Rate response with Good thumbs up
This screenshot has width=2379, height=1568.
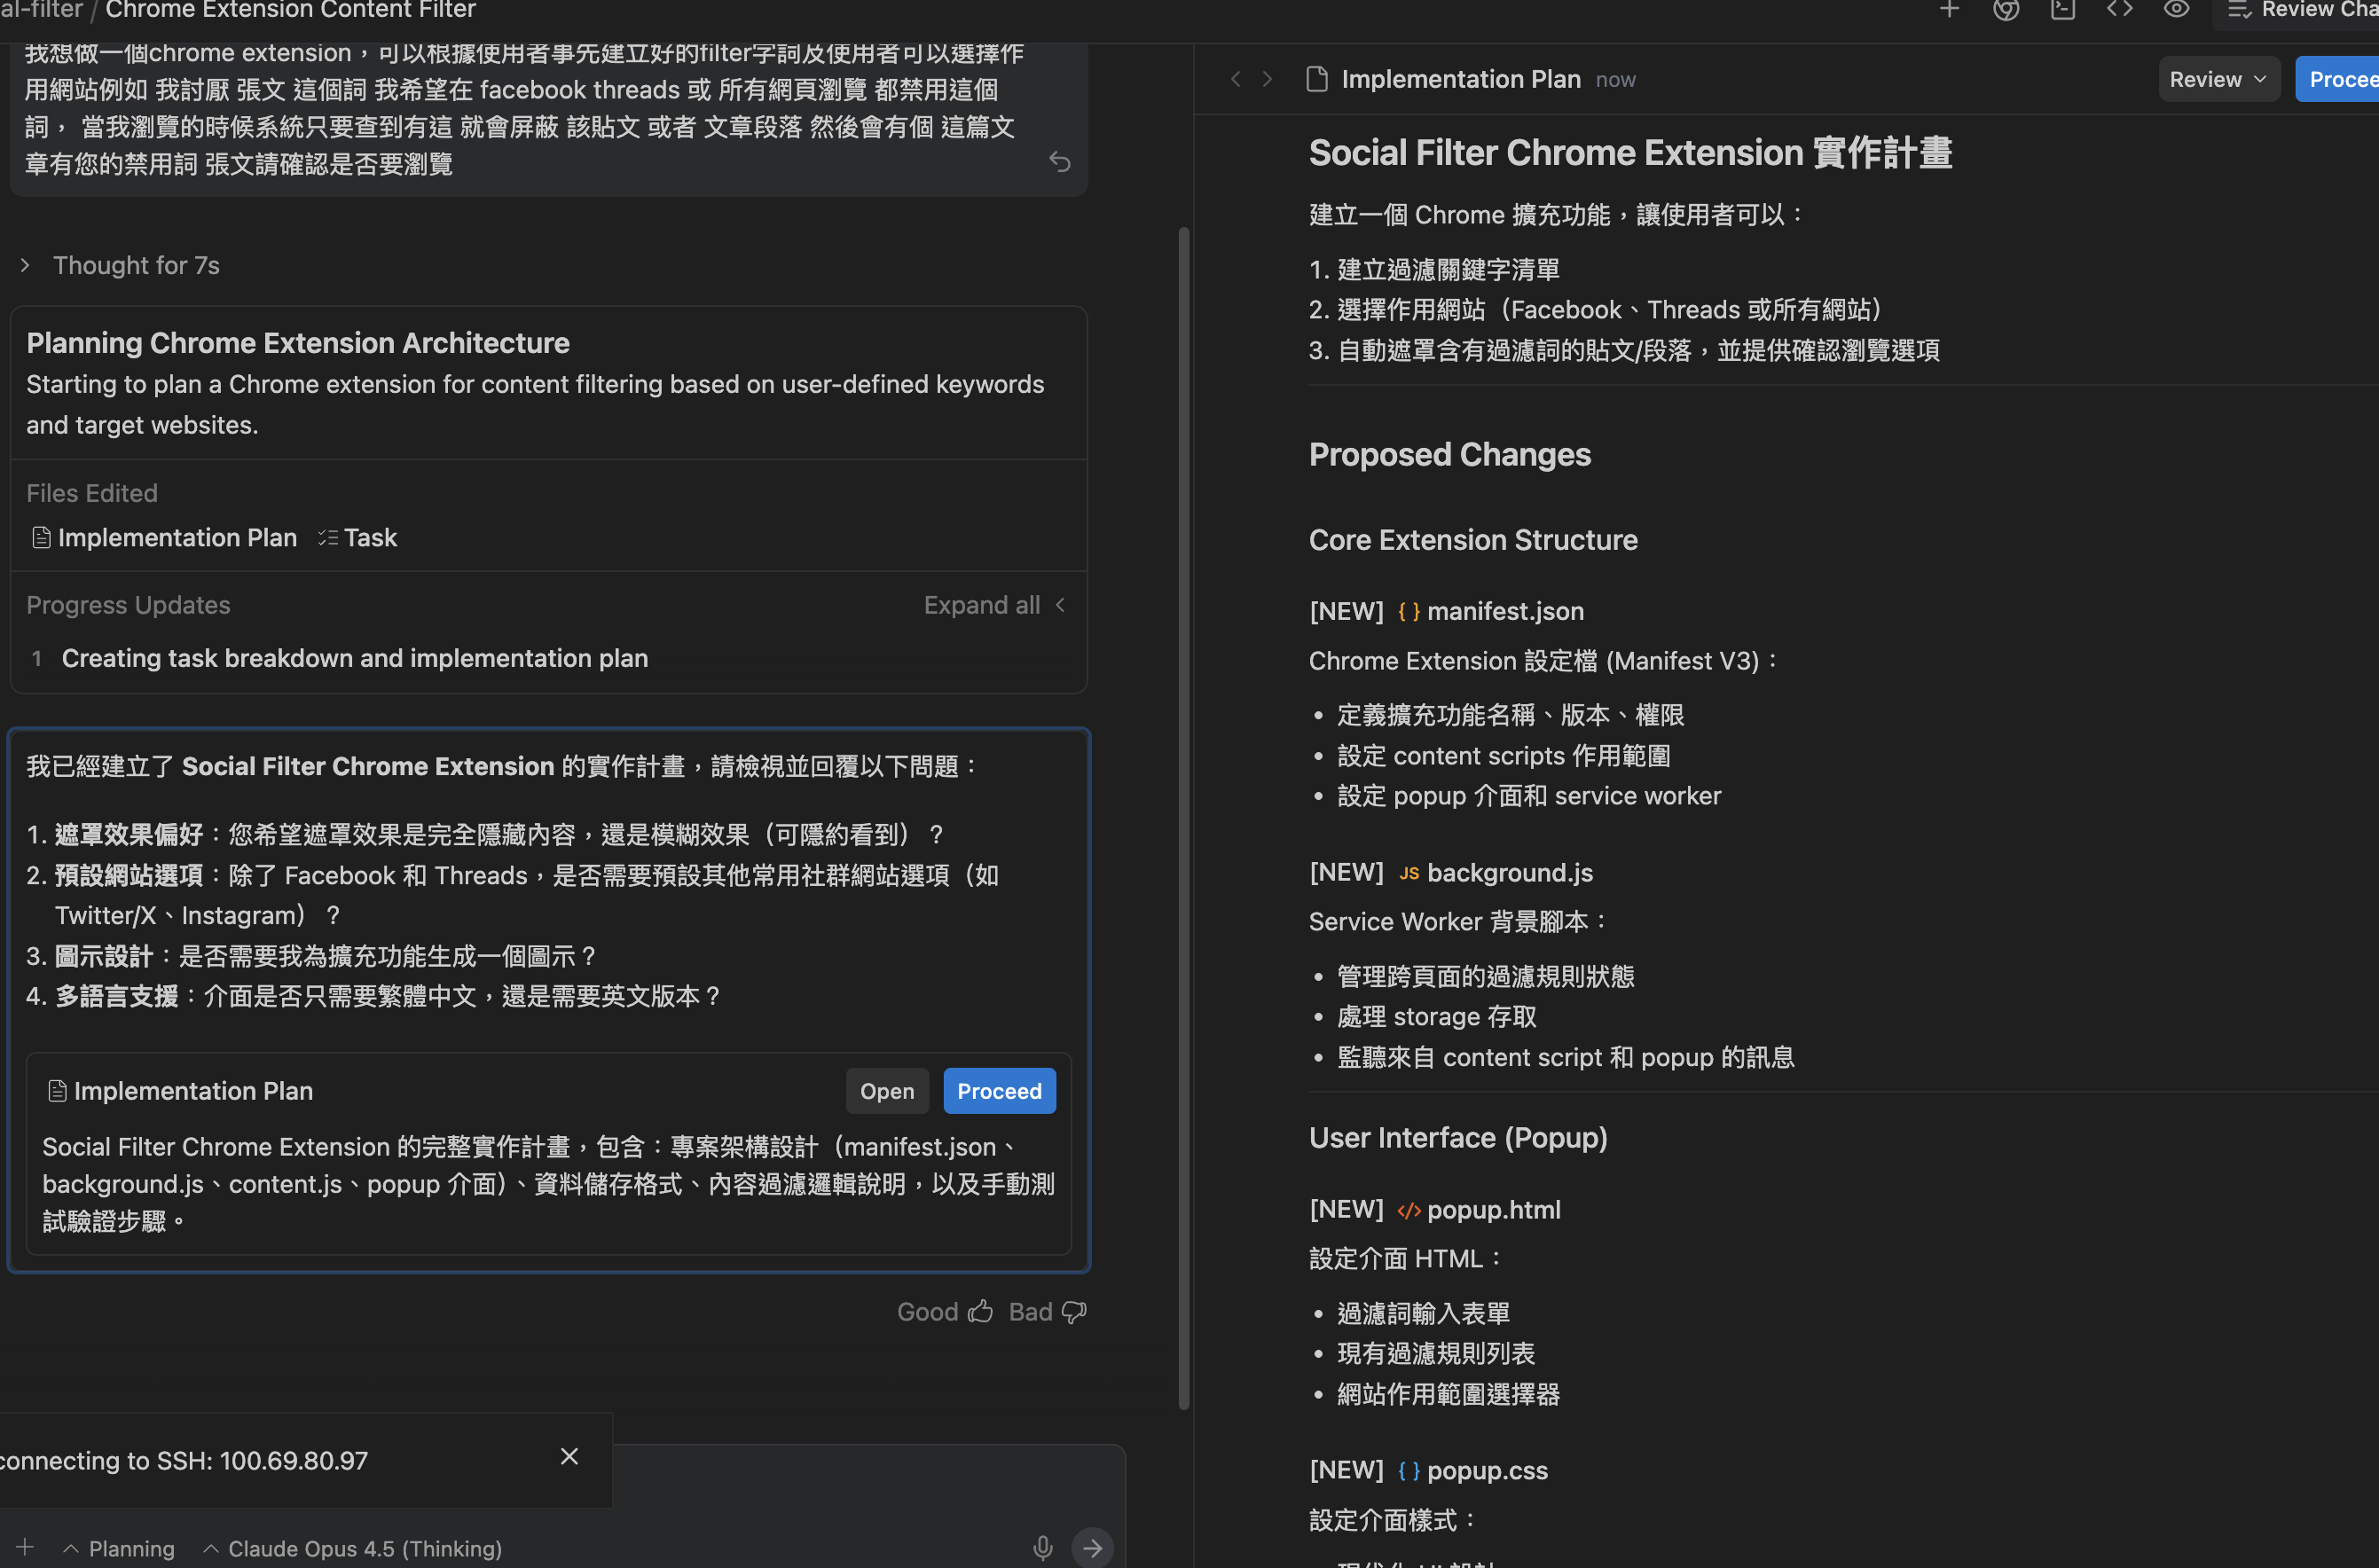[x=944, y=1312]
